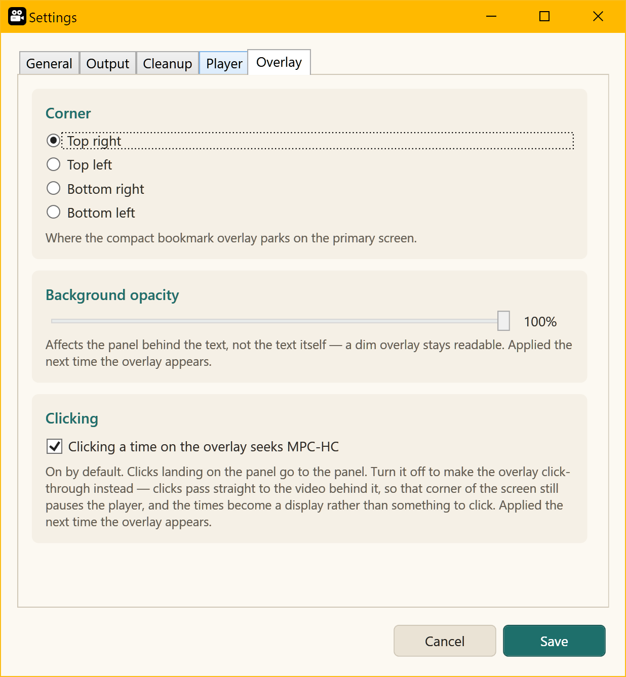Click the Background opacity heading
Screen dimensions: 626x677
[112, 295]
